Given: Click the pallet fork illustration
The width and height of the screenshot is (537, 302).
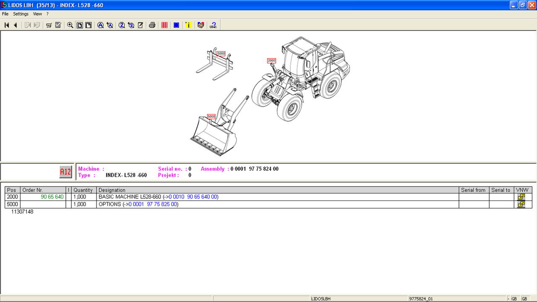Looking at the screenshot, I should pyautogui.click(x=214, y=64).
